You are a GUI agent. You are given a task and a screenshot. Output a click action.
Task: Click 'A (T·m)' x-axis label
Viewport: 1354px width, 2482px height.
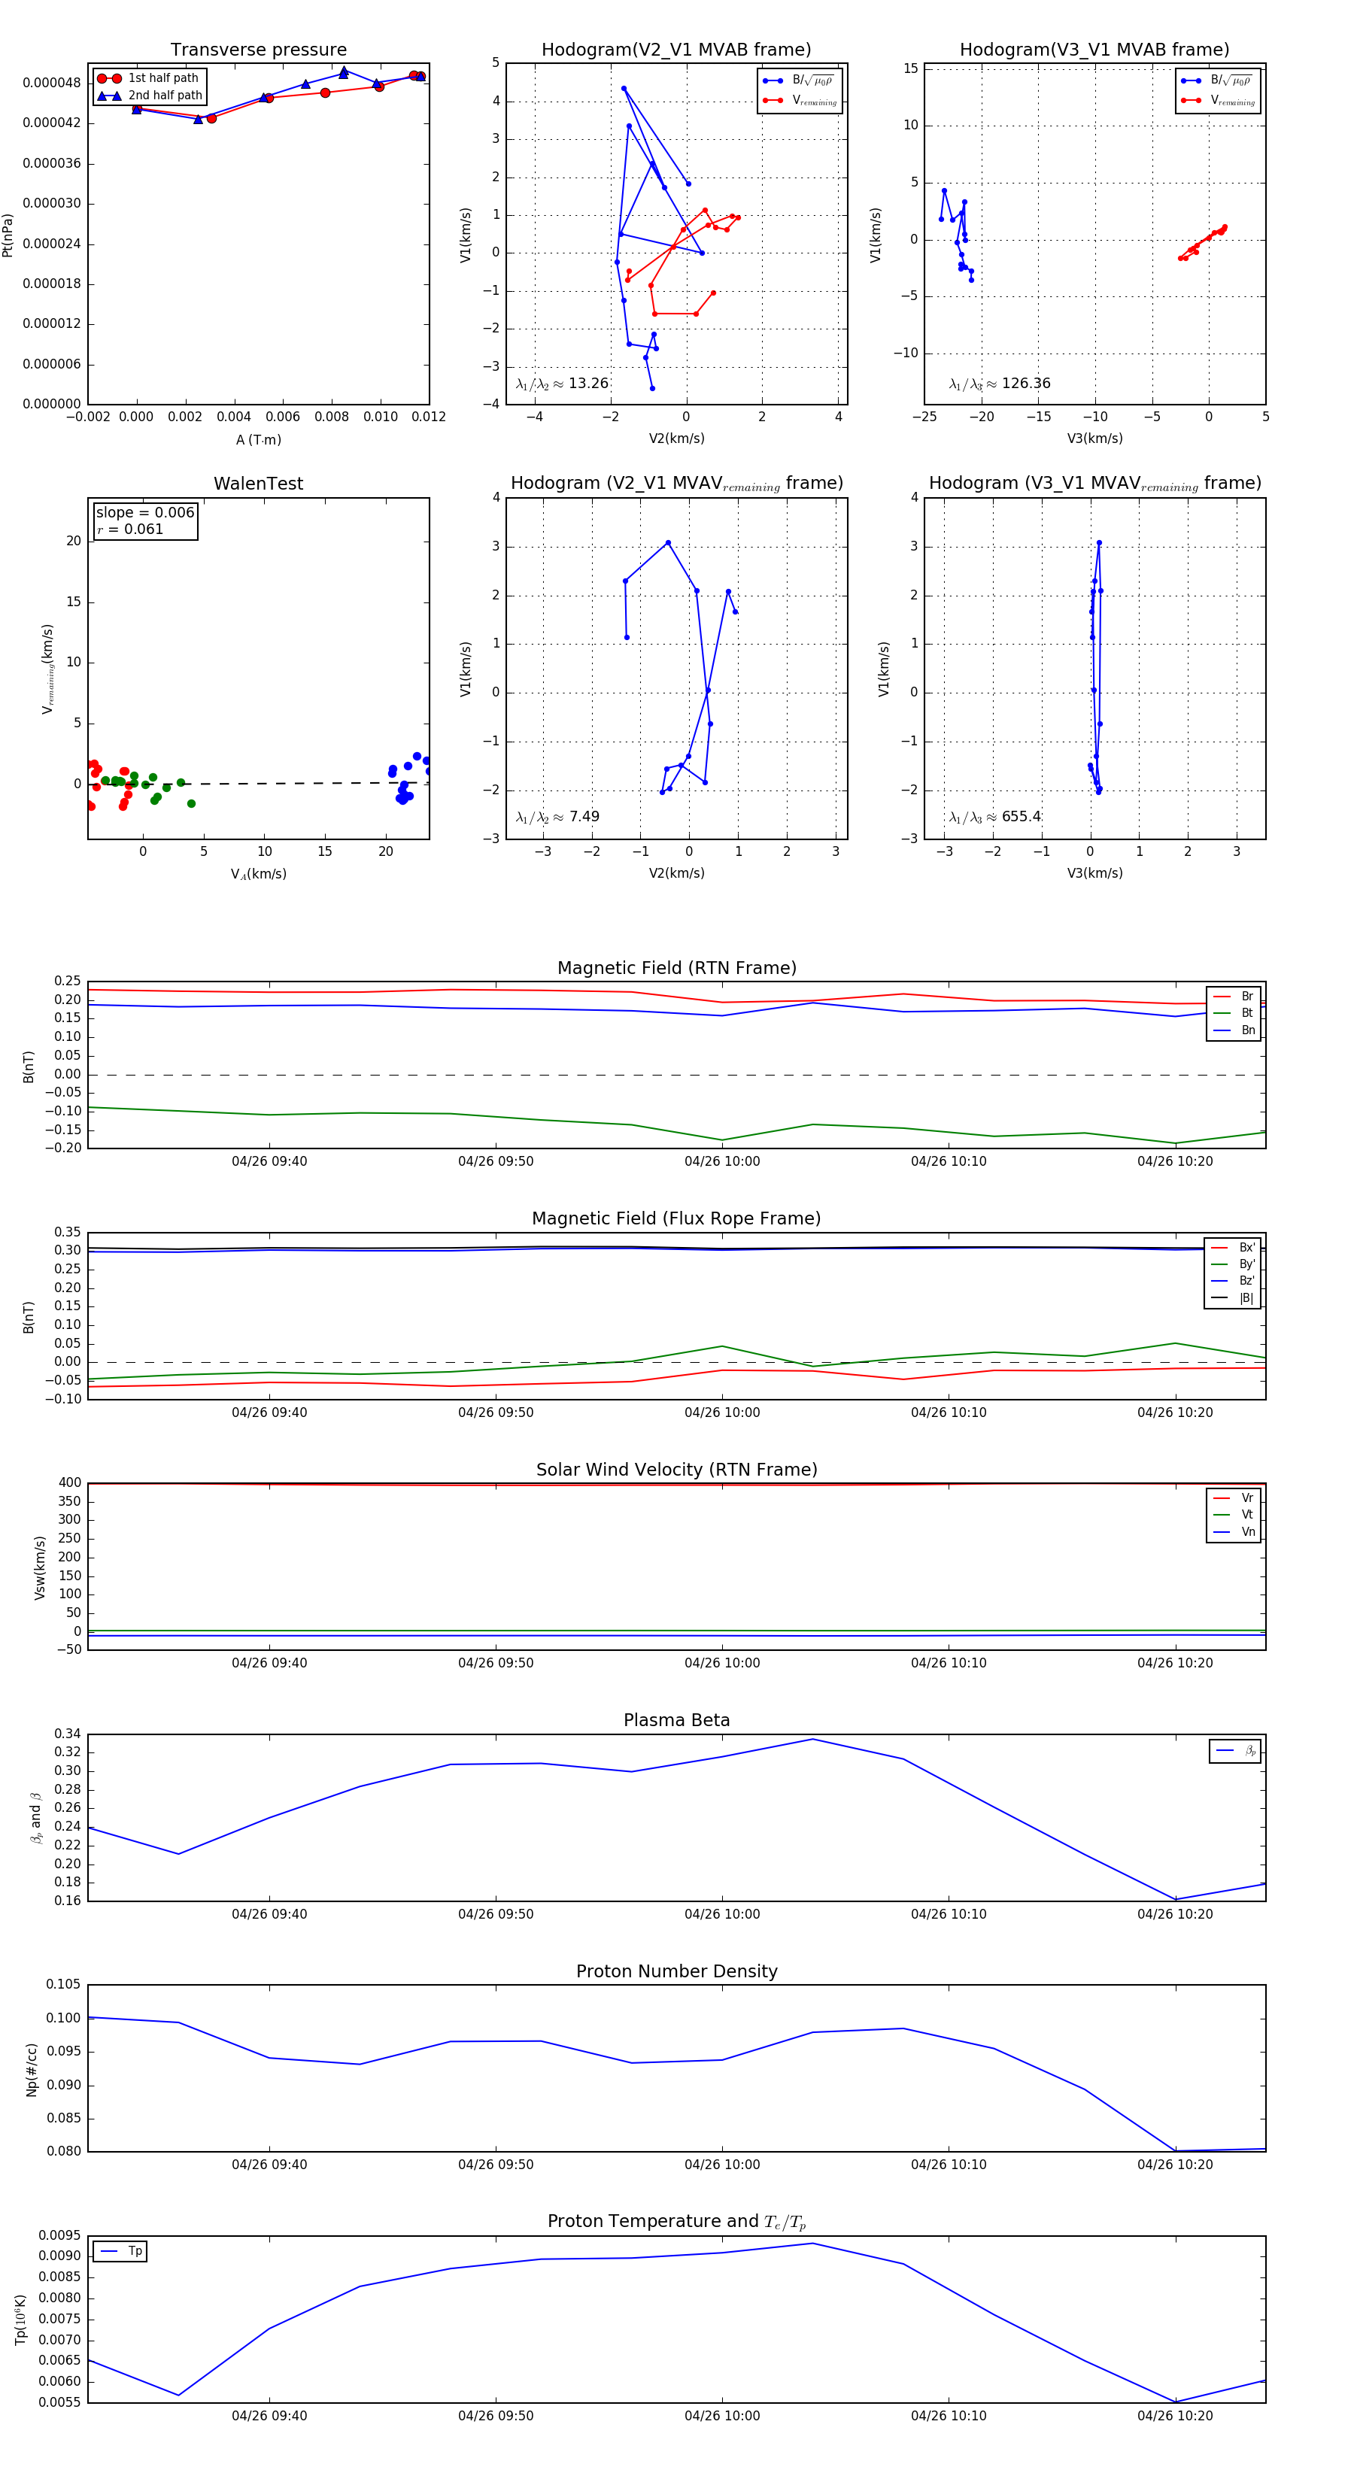(258, 440)
